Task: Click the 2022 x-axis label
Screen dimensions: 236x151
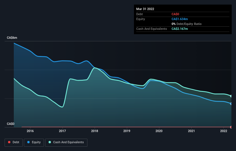Action: (x=224, y=131)
